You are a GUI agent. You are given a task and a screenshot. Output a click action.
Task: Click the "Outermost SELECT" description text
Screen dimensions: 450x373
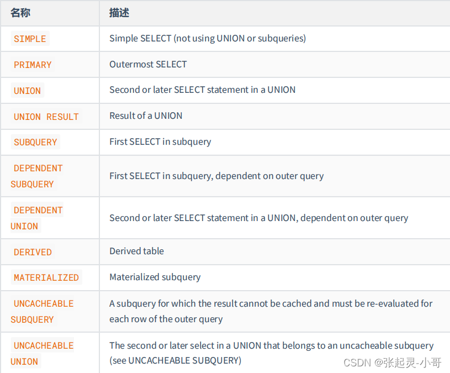pos(148,64)
